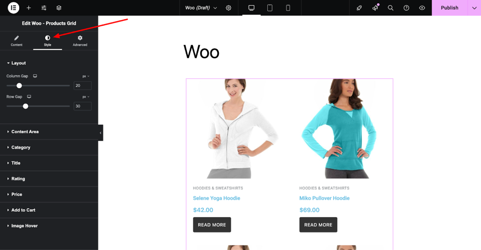The width and height of the screenshot is (481, 250).
Task: Open the Structure layers icon
Action: (x=59, y=8)
